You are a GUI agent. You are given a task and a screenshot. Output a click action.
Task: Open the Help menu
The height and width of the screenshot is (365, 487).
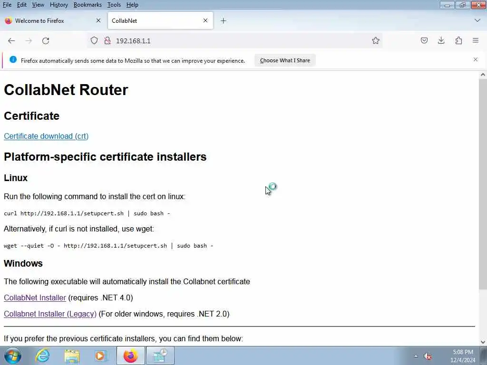(132, 5)
